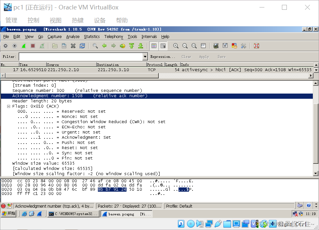Click details pane scroll-down arrow
Viewport: 319px width, 230px height.
pyautogui.click(x=315, y=173)
